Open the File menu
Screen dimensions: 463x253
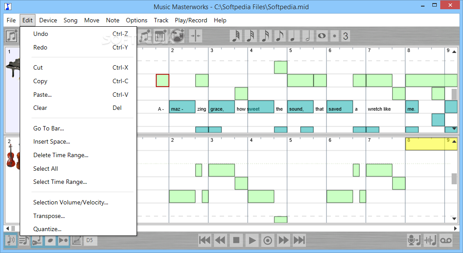pos(11,20)
